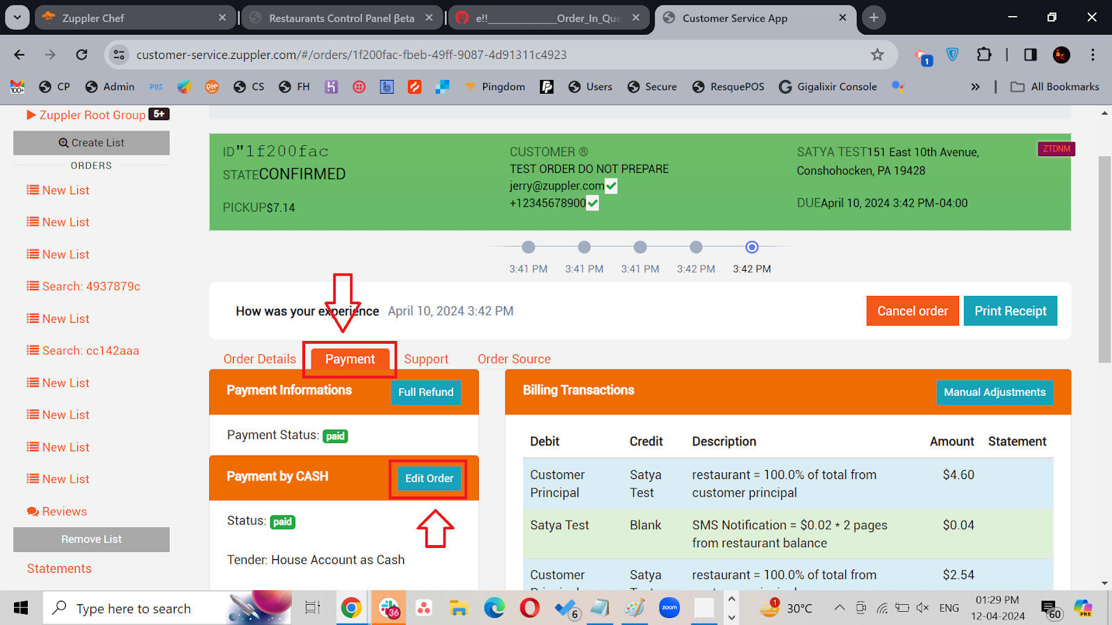Open the POS bookmark icon

tap(156, 87)
